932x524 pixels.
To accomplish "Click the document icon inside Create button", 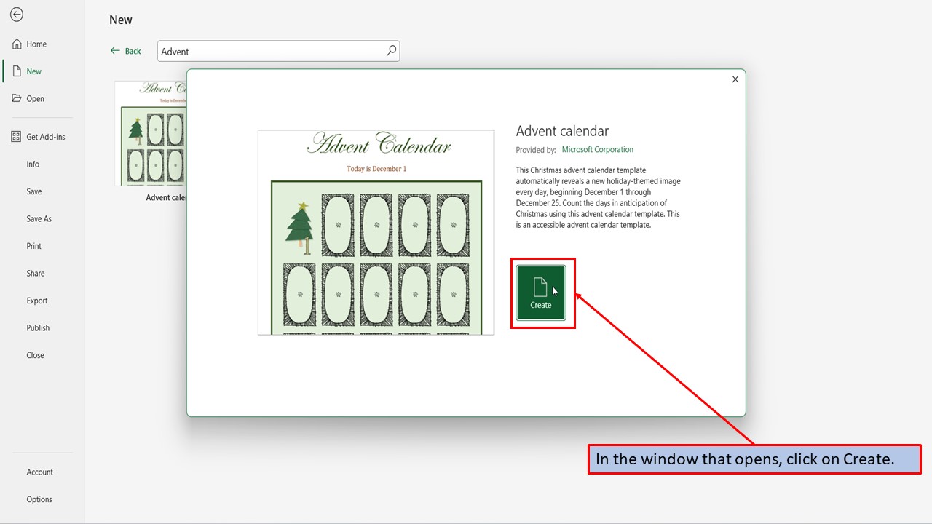I will (540, 286).
